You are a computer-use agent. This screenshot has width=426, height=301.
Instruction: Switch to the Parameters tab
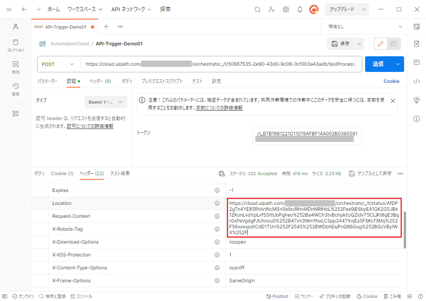coord(48,81)
